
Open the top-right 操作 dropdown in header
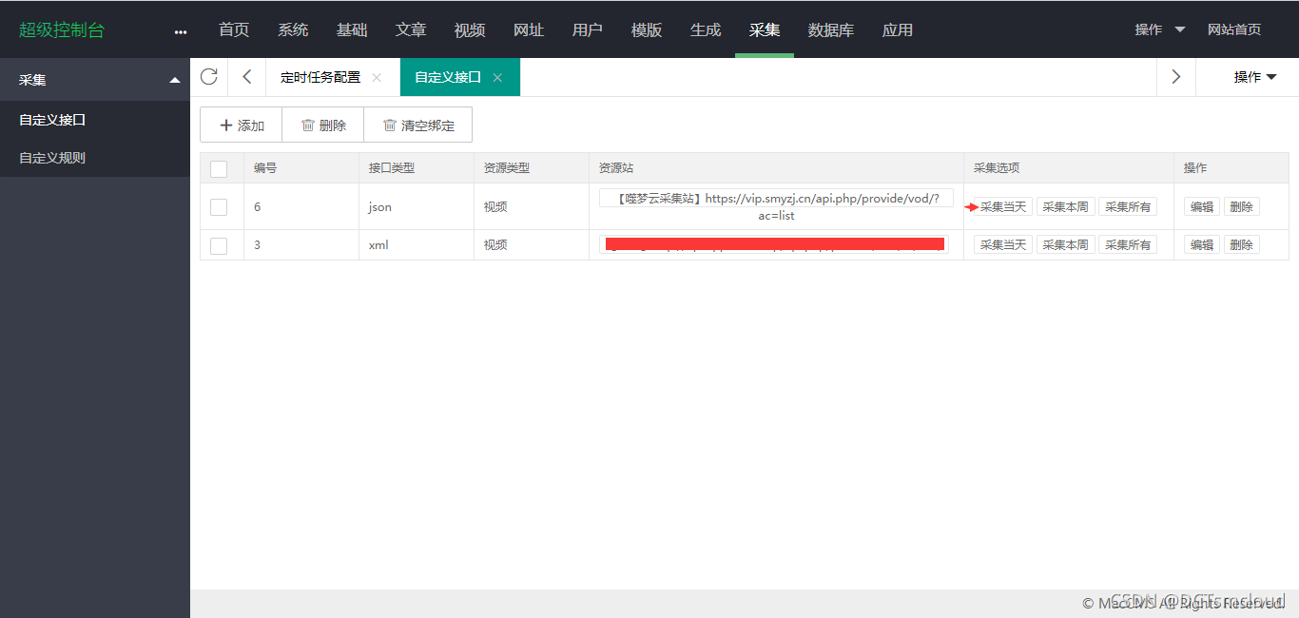tap(1160, 29)
